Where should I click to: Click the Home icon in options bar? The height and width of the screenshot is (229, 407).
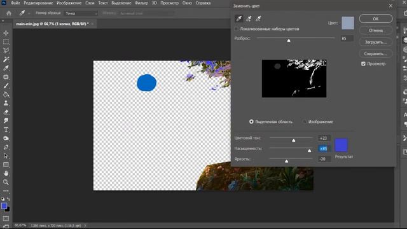pos(9,13)
